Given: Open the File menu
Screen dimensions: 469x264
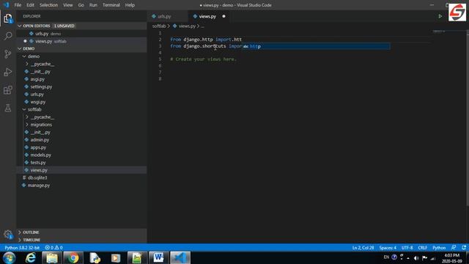Looking at the screenshot, I should pos(18,5).
